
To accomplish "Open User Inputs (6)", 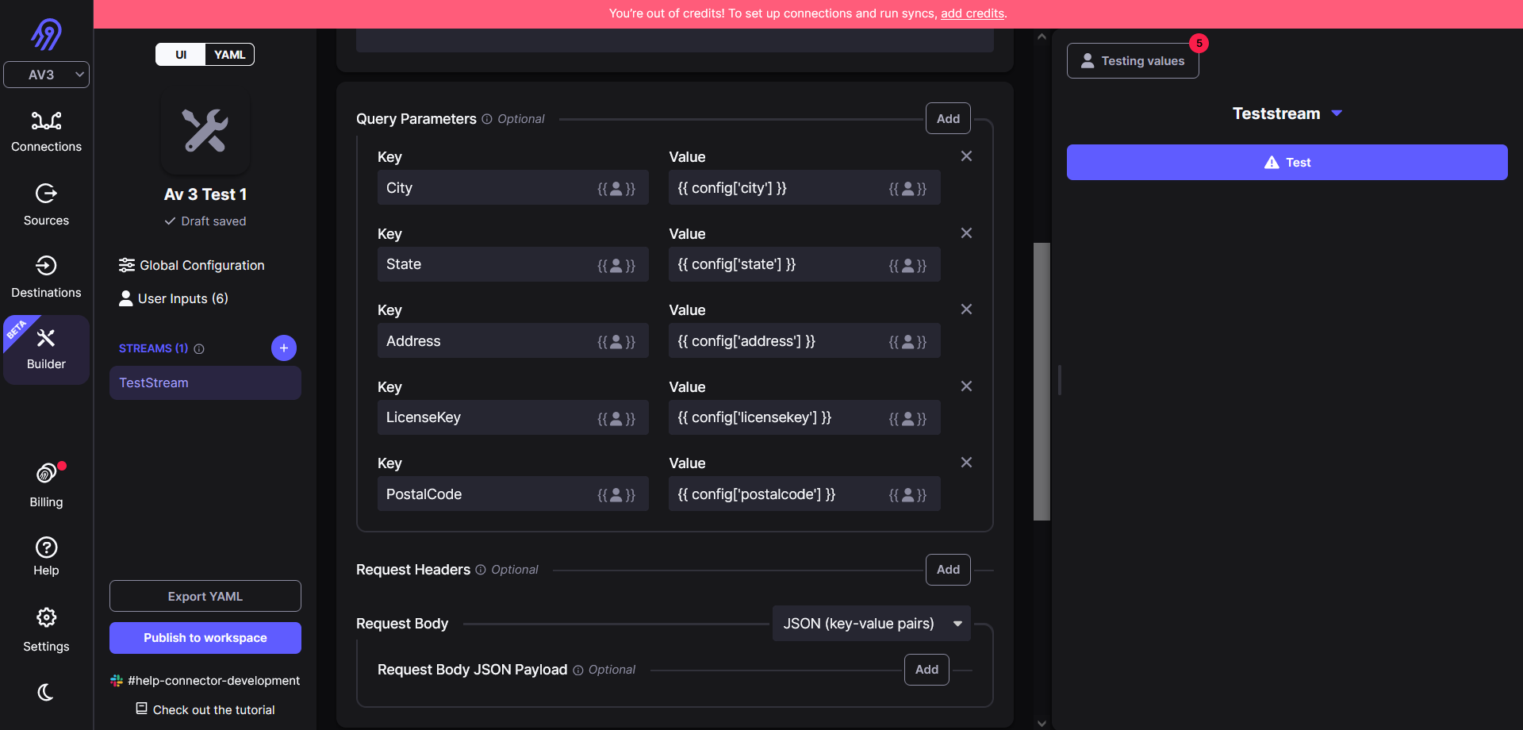I will point(173,298).
